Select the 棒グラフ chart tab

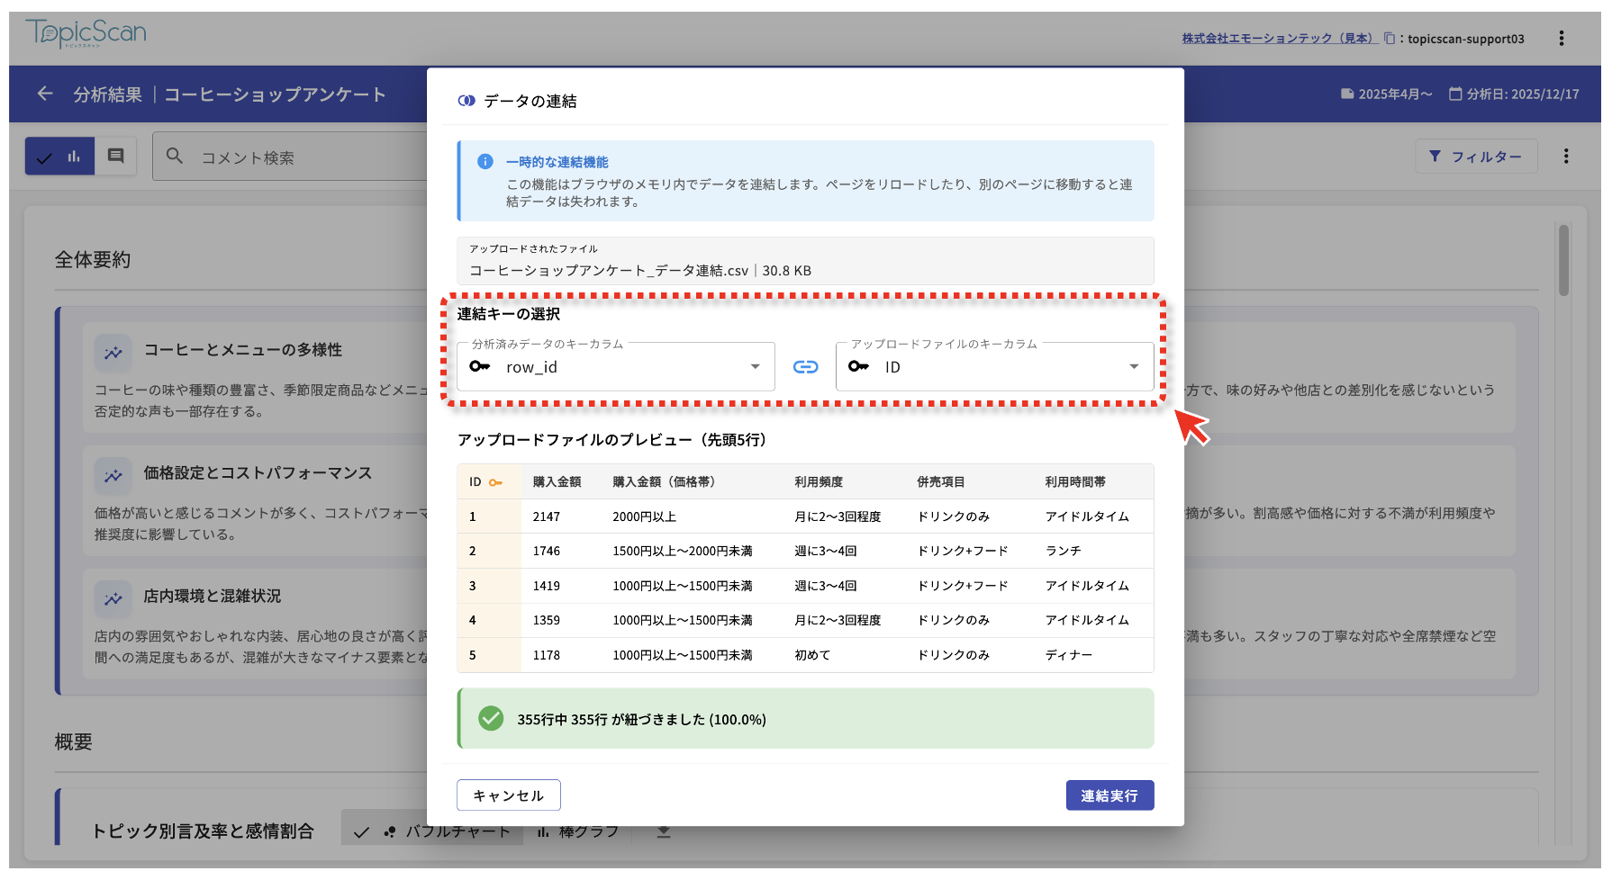(x=578, y=831)
